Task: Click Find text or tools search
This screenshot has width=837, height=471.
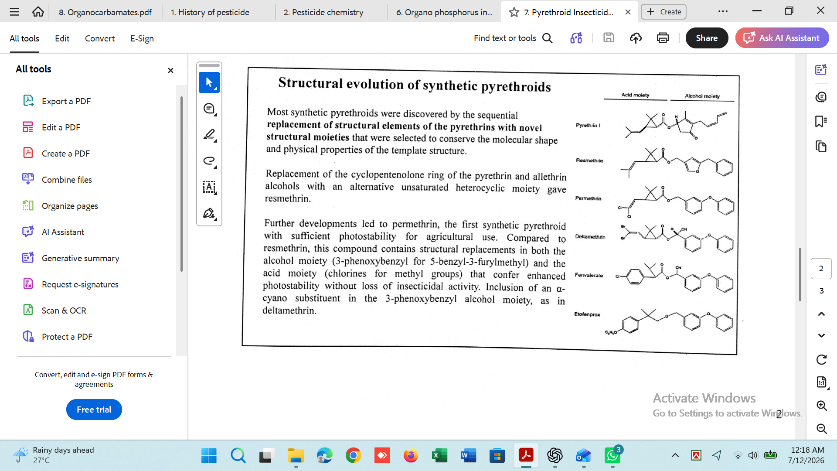Action: (x=513, y=38)
